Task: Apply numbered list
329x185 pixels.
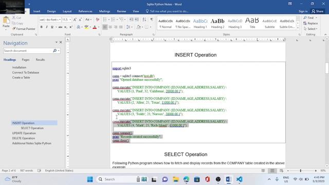Action: click(113, 20)
